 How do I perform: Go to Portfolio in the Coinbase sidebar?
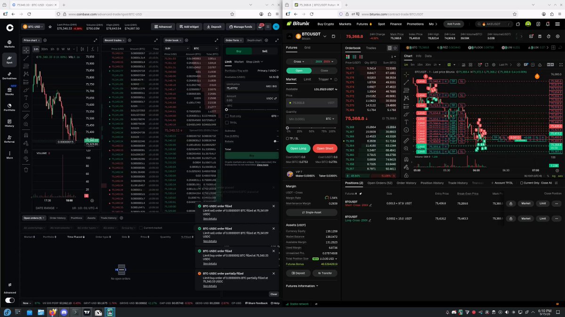pos(9,106)
